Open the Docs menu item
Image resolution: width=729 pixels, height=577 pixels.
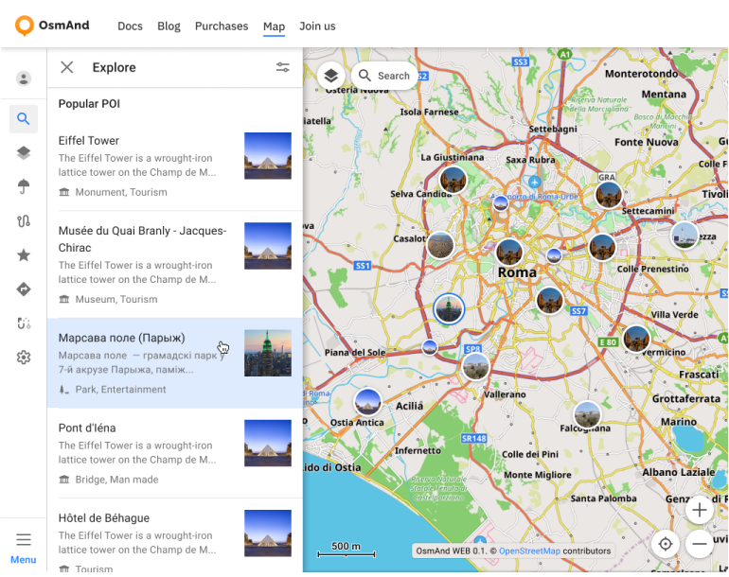(x=130, y=26)
